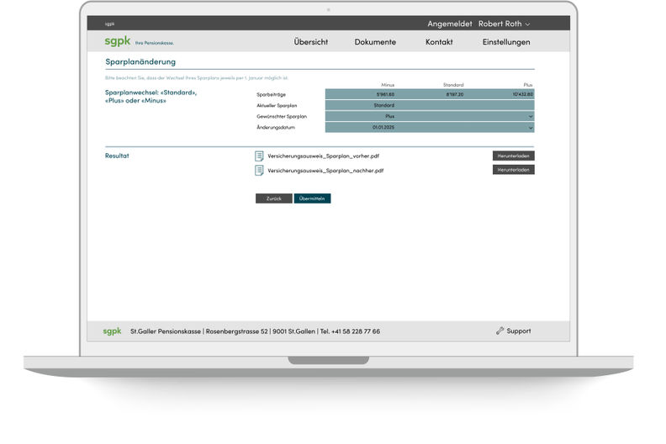Click the sgpk logo in footer

113,331
